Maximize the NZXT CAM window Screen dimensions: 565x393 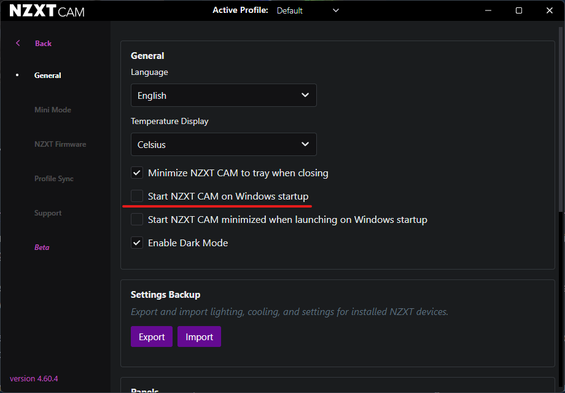pos(519,10)
